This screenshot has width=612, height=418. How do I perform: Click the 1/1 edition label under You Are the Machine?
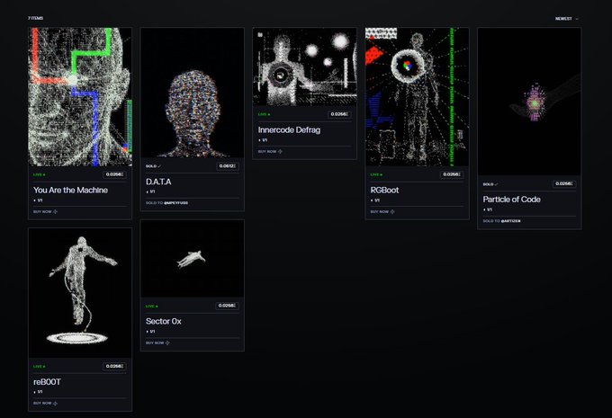(x=38, y=200)
